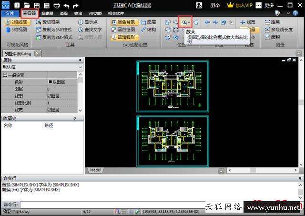Click 加入VIP join VIP button
Screen dimensions: 305x216
[240, 5]
